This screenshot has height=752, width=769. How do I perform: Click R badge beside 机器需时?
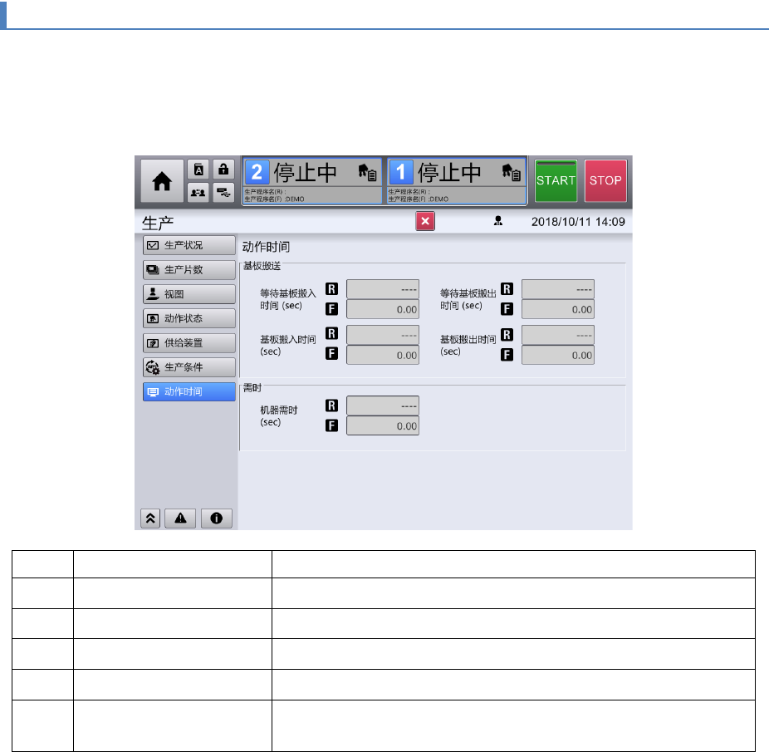click(332, 405)
